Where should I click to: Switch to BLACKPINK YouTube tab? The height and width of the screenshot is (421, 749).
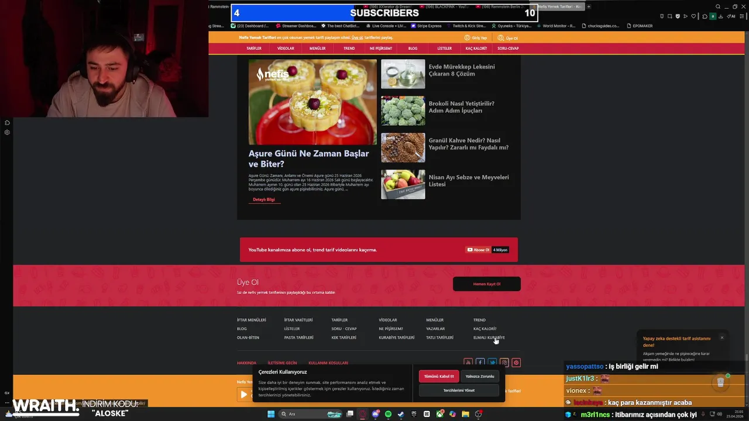point(446,6)
